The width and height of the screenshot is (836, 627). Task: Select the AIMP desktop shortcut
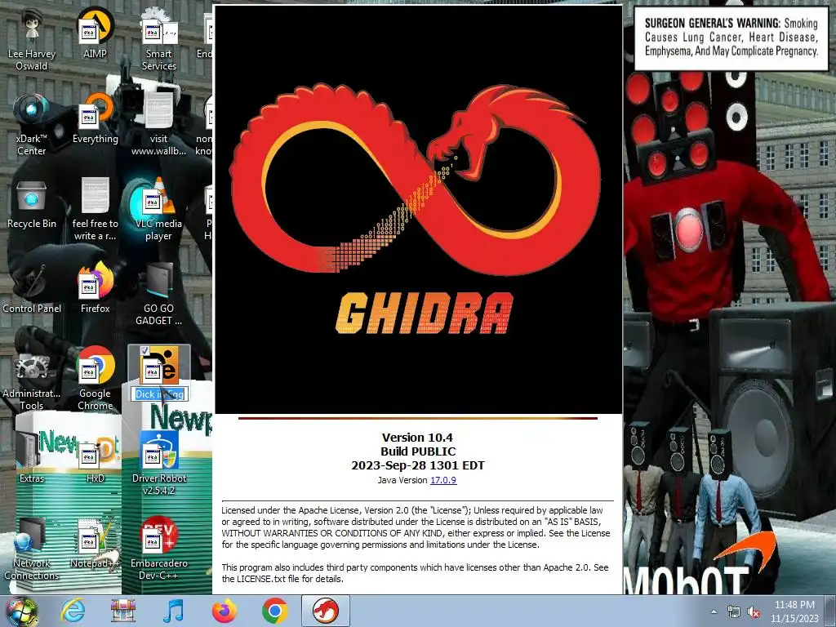(x=95, y=33)
